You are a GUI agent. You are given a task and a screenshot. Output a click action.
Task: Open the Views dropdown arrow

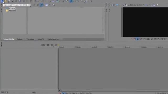(50, 5)
